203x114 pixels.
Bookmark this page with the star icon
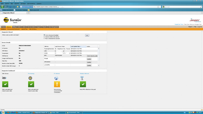158,7
